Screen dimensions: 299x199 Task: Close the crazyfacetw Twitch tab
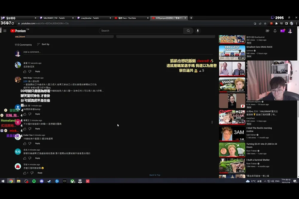(x=110, y=18)
